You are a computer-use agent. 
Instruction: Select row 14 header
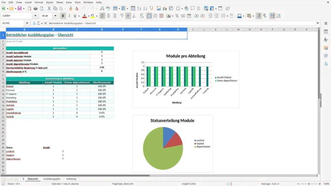(x=3, y=87)
